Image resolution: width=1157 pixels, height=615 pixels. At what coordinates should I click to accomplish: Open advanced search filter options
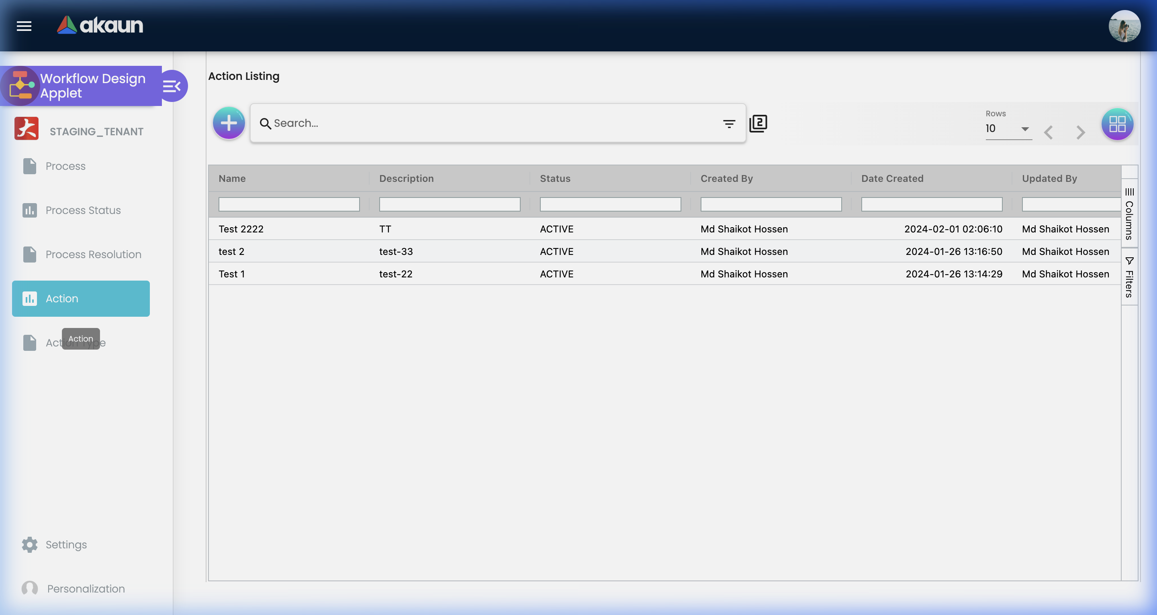point(729,124)
